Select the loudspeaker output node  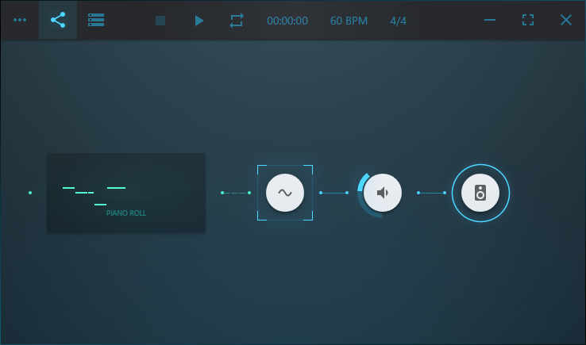(480, 193)
